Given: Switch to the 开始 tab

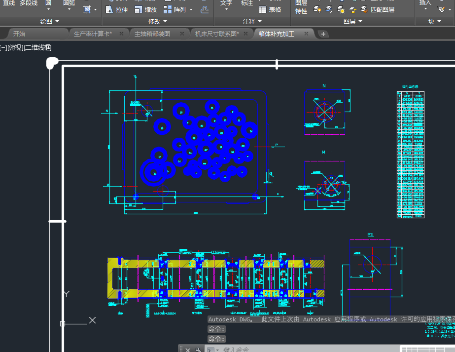Looking at the screenshot, I should (x=19, y=34).
